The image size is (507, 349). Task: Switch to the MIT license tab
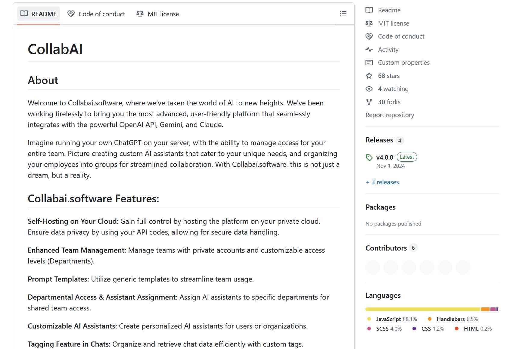(x=158, y=14)
